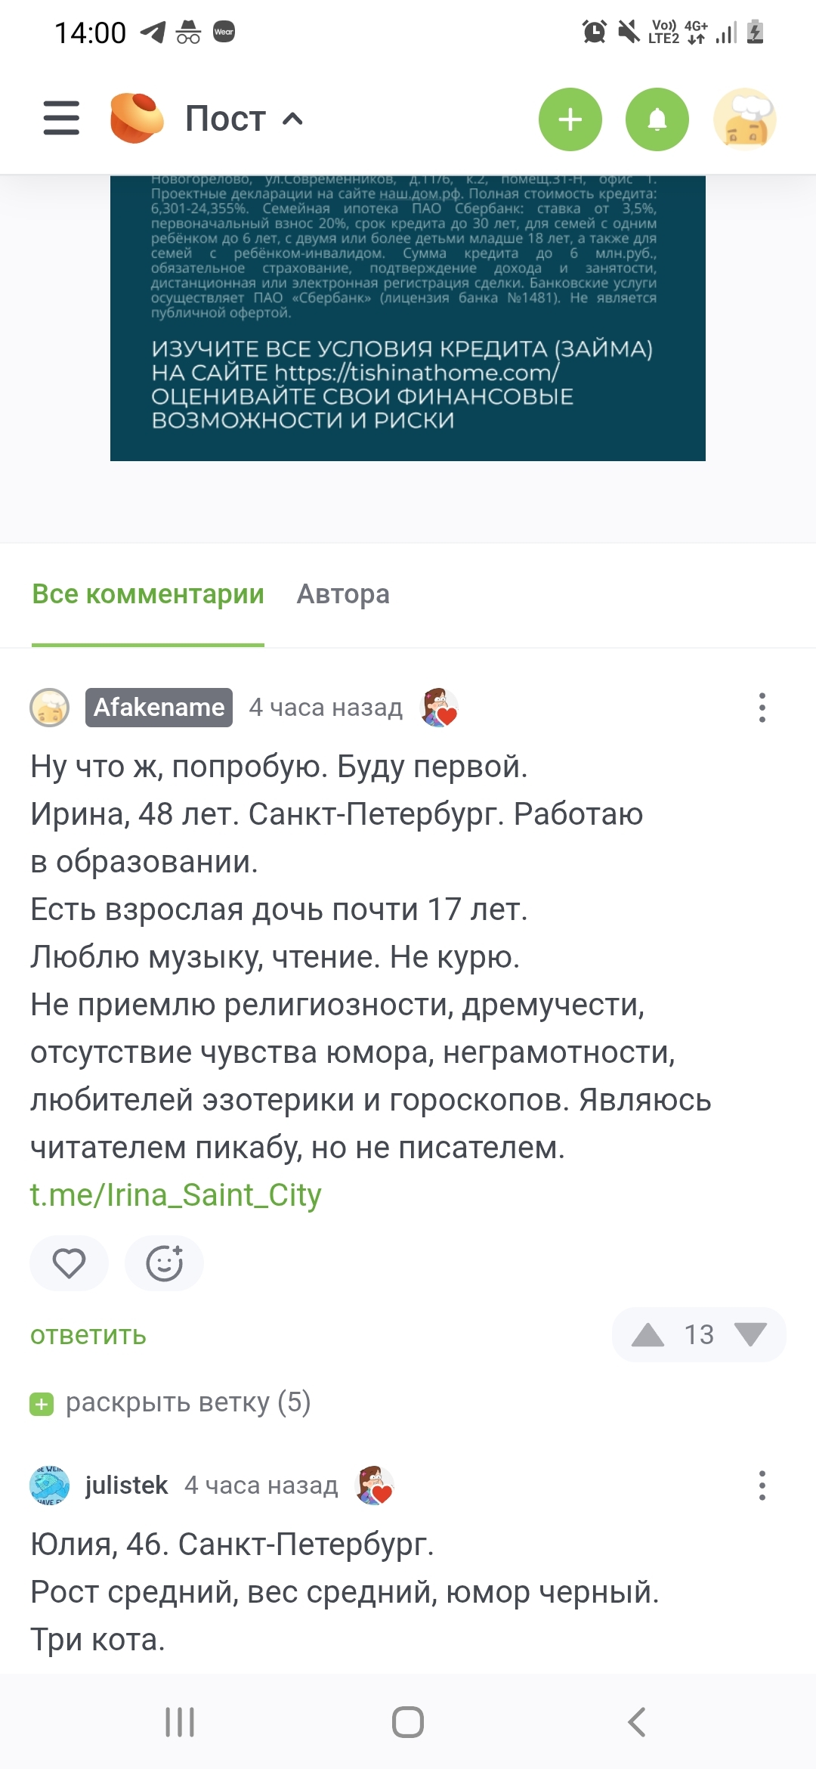This screenshot has width=816, height=1769.
Task: Open the profile avatar at top right
Action: pyautogui.click(x=745, y=119)
